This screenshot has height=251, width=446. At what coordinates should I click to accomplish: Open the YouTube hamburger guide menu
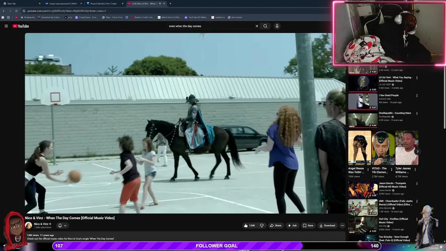click(6, 26)
